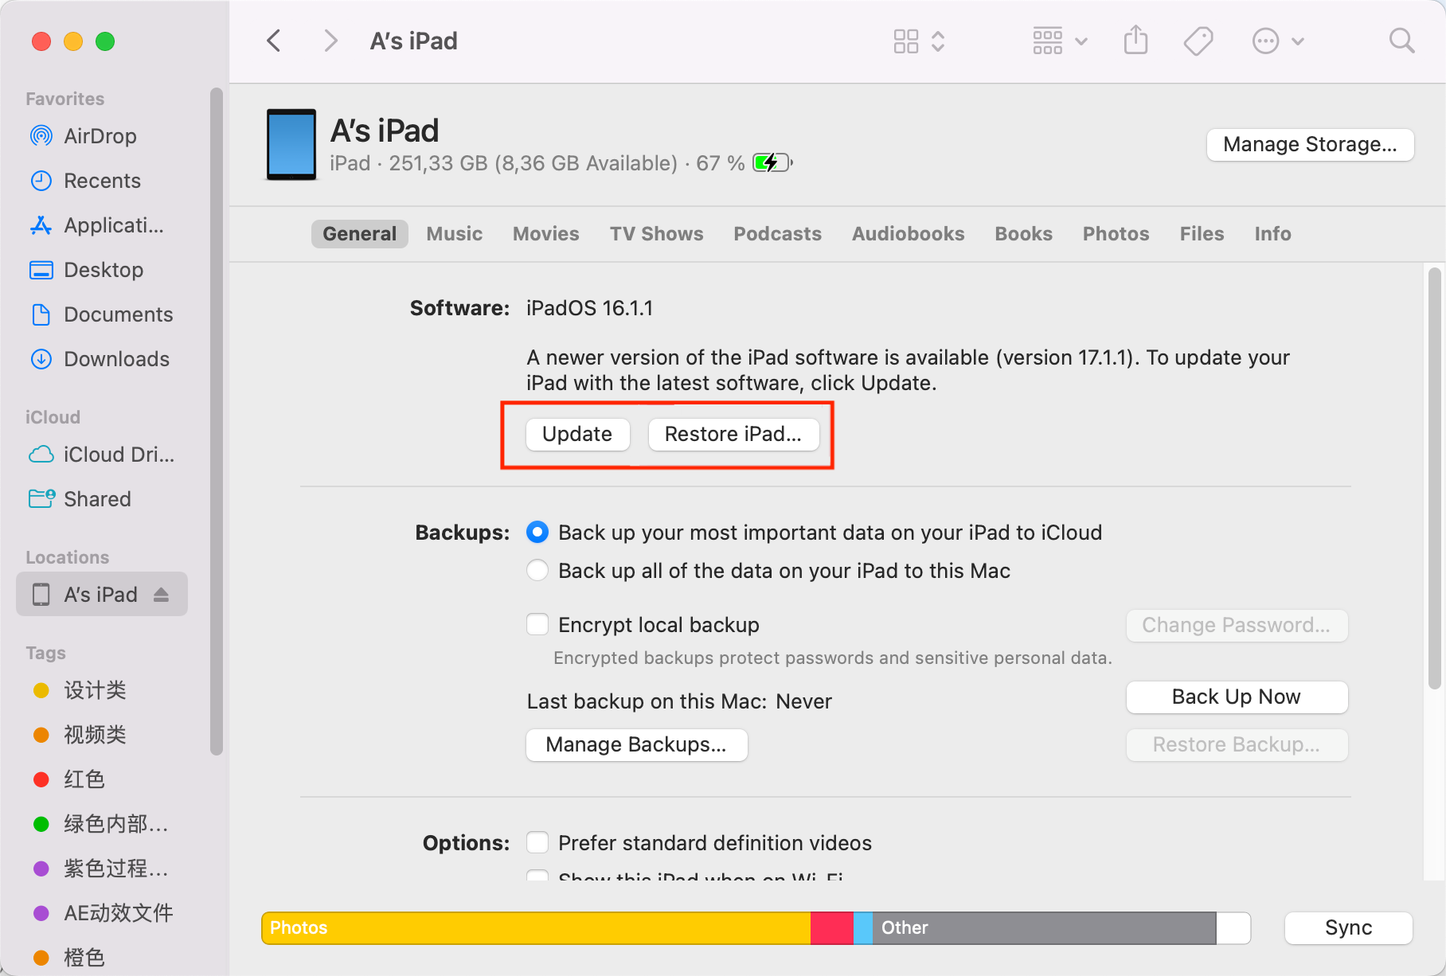Expand the group-by options dropdown
This screenshot has height=976, width=1446.
point(1060,41)
